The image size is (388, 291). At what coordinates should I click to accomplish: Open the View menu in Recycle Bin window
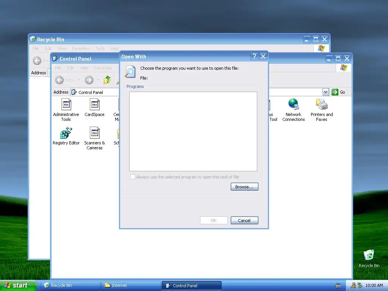pyautogui.click(x=62, y=48)
